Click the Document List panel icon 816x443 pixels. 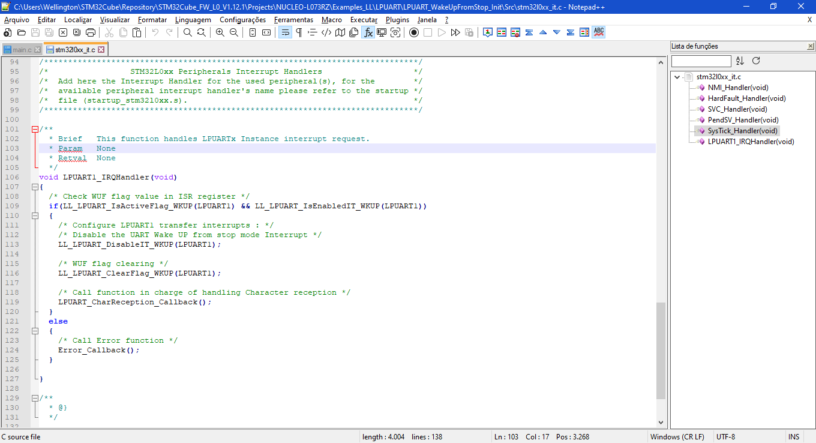click(354, 32)
